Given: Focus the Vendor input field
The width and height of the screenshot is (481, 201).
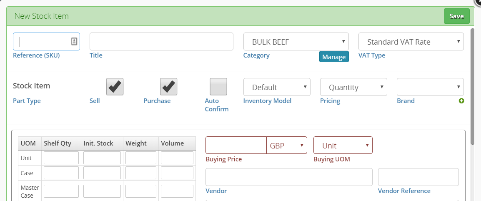Looking at the screenshot, I should 289,177.
